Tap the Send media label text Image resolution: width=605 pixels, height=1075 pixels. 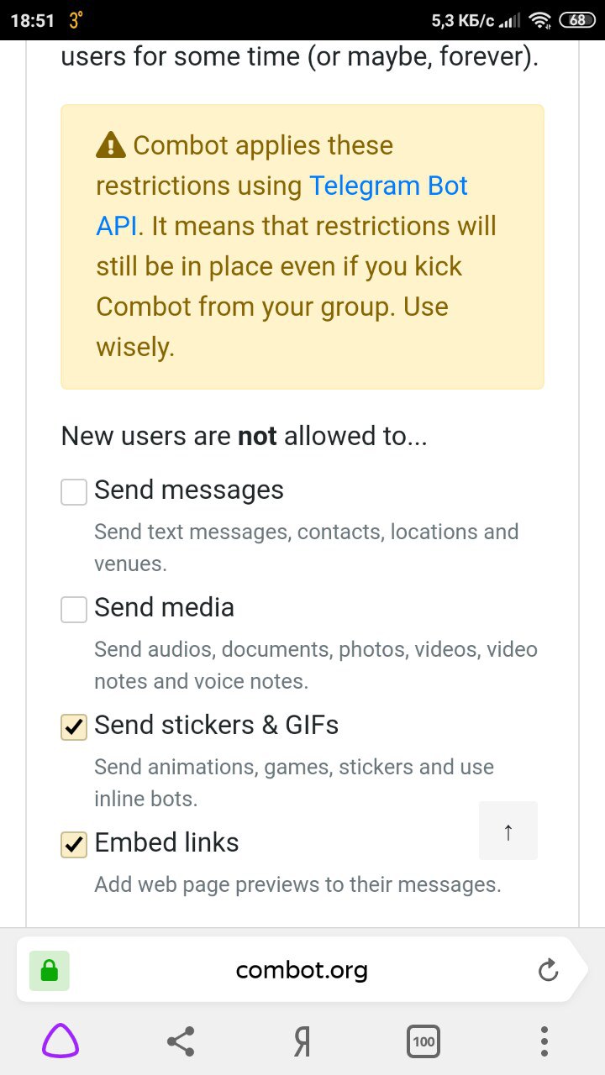(165, 607)
